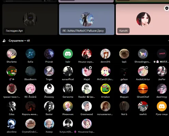Click the status badge on Majid's avatar
Image resolution: width=169 pixels, height=136 pixels.
[x=90, y=68]
